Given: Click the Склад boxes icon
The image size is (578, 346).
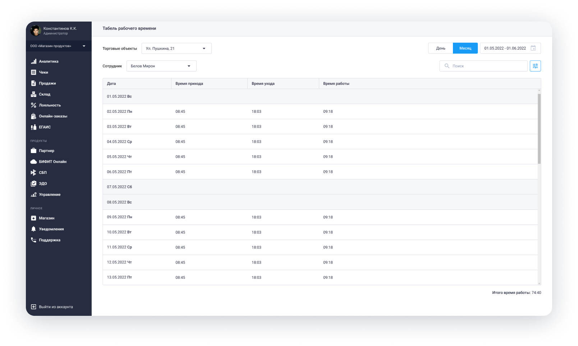Looking at the screenshot, I should (33, 94).
